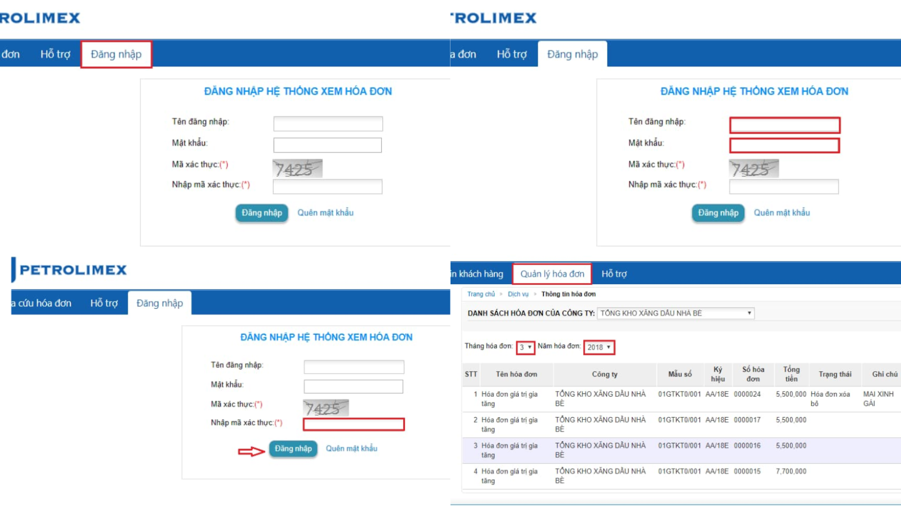Follow the Quên mật khẩu link in the top-right form

pos(782,213)
